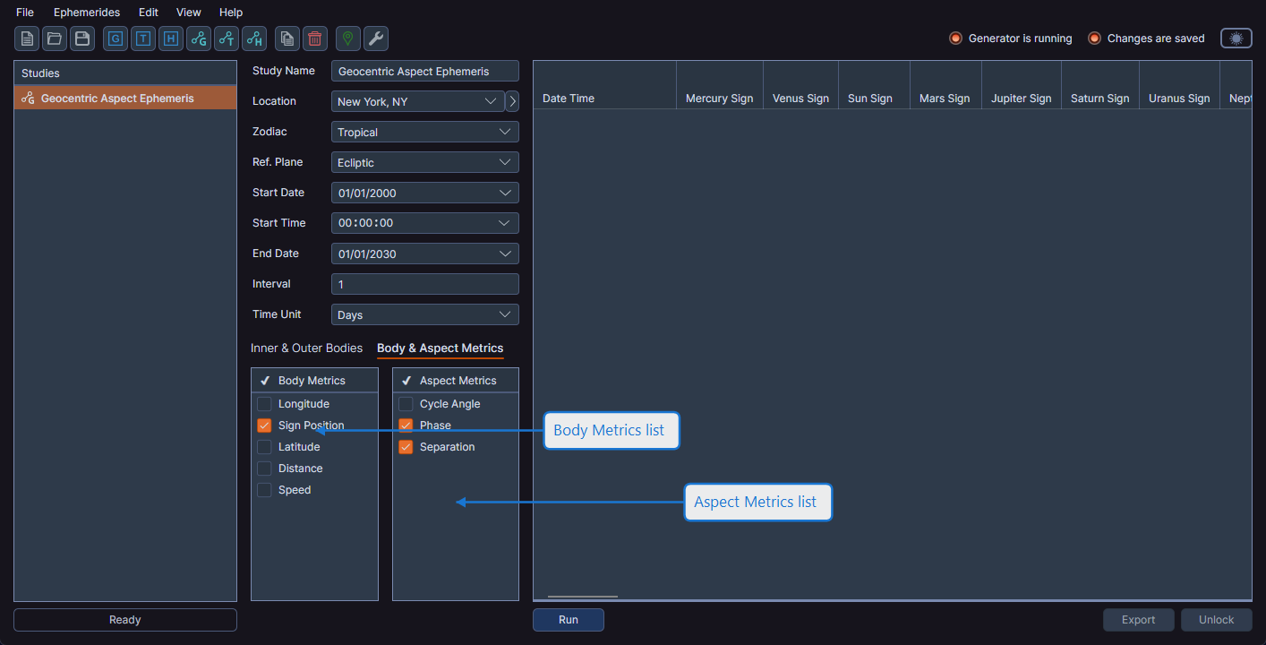Create a new document from the toolbar
The height and width of the screenshot is (645, 1266).
26,39
